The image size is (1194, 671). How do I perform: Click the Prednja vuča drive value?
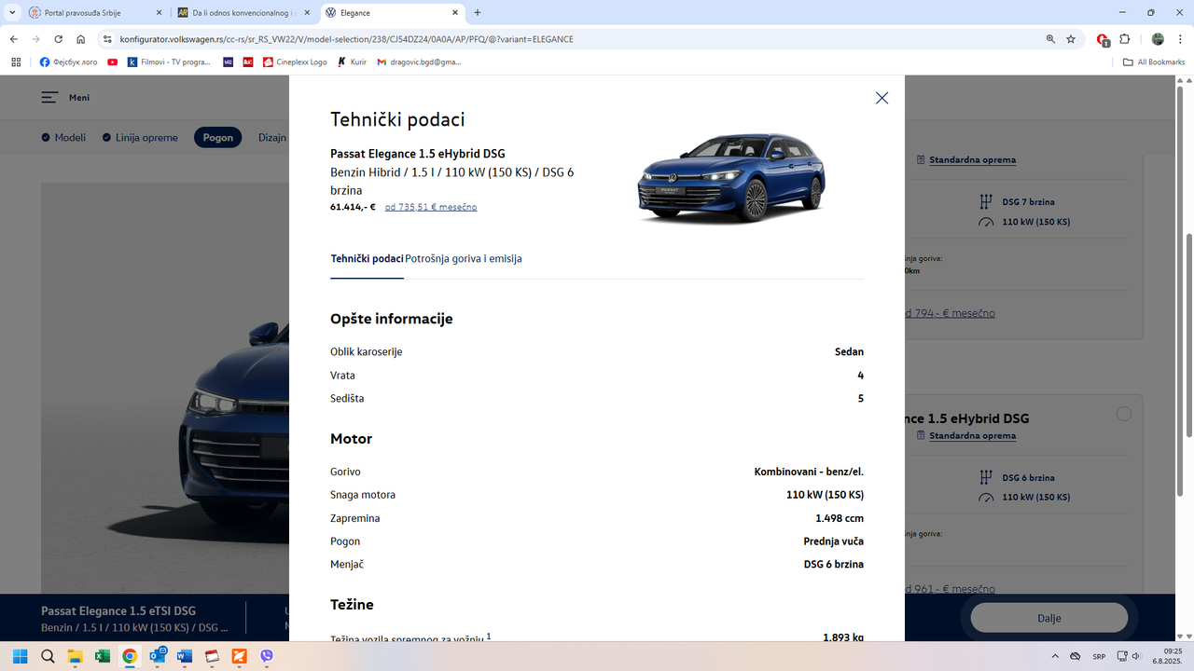tap(833, 541)
